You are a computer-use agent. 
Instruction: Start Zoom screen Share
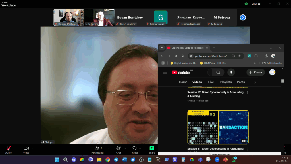click(x=152, y=150)
